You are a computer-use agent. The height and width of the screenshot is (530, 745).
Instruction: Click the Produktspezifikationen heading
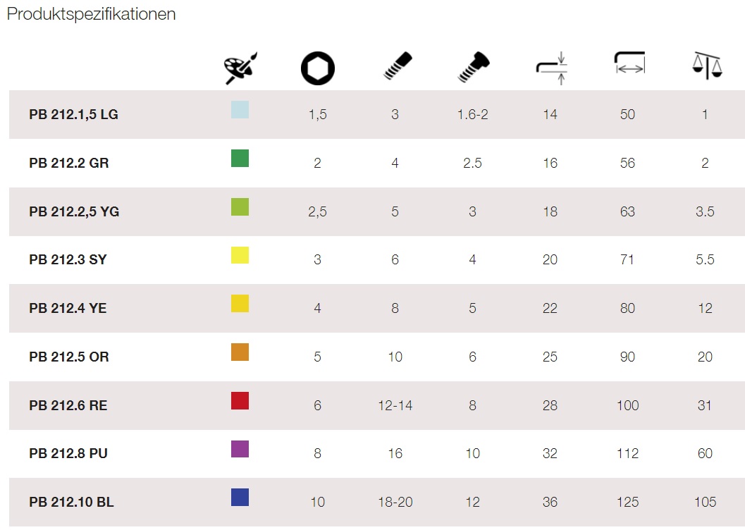pyautogui.click(x=91, y=14)
